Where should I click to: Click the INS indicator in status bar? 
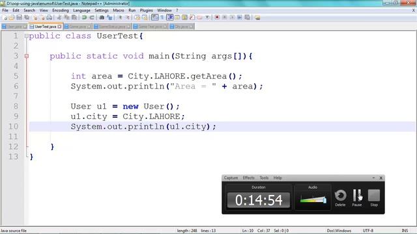[x=405, y=231]
